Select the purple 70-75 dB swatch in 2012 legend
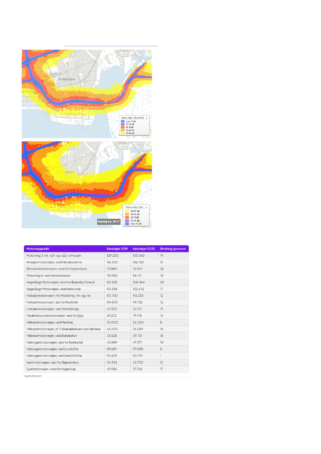 [x=123, y=124]
